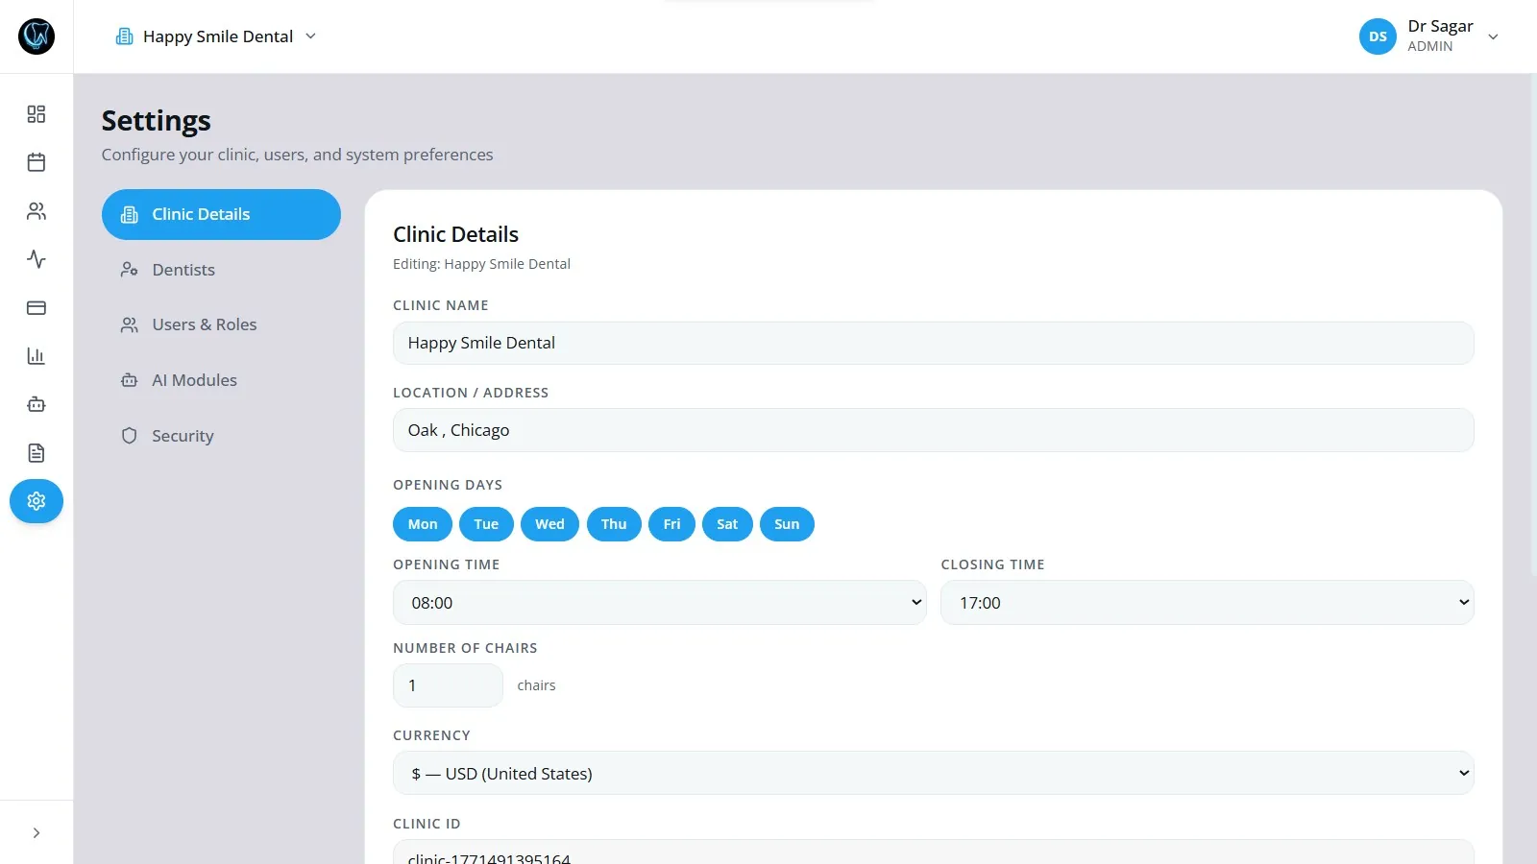Open the calendar icon in sidebar

click(37, 162)
